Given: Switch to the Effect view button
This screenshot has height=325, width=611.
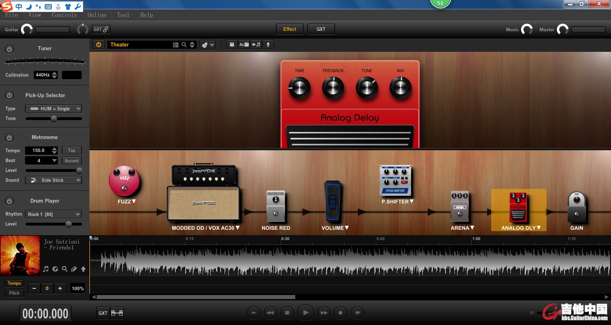Looking at the screenshot, I should point(290,30).
